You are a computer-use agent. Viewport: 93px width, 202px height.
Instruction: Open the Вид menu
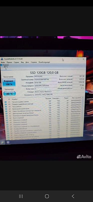pyautogui.click(x=22, y=62)
